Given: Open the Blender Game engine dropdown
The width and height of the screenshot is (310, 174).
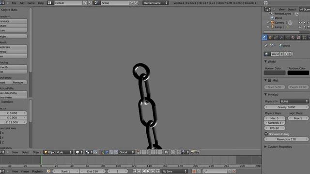Looking at the screenshot, I should click(x=155, y=3).
